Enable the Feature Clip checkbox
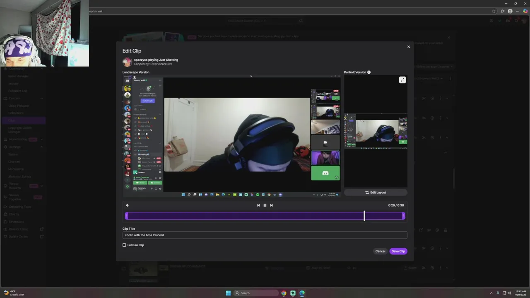Image resolution: width=530 pixels, height=298 pixels. click(x=124, y=245)
